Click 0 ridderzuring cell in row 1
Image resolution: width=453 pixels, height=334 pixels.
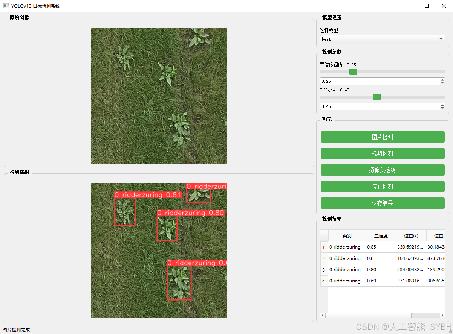point(347,247)
